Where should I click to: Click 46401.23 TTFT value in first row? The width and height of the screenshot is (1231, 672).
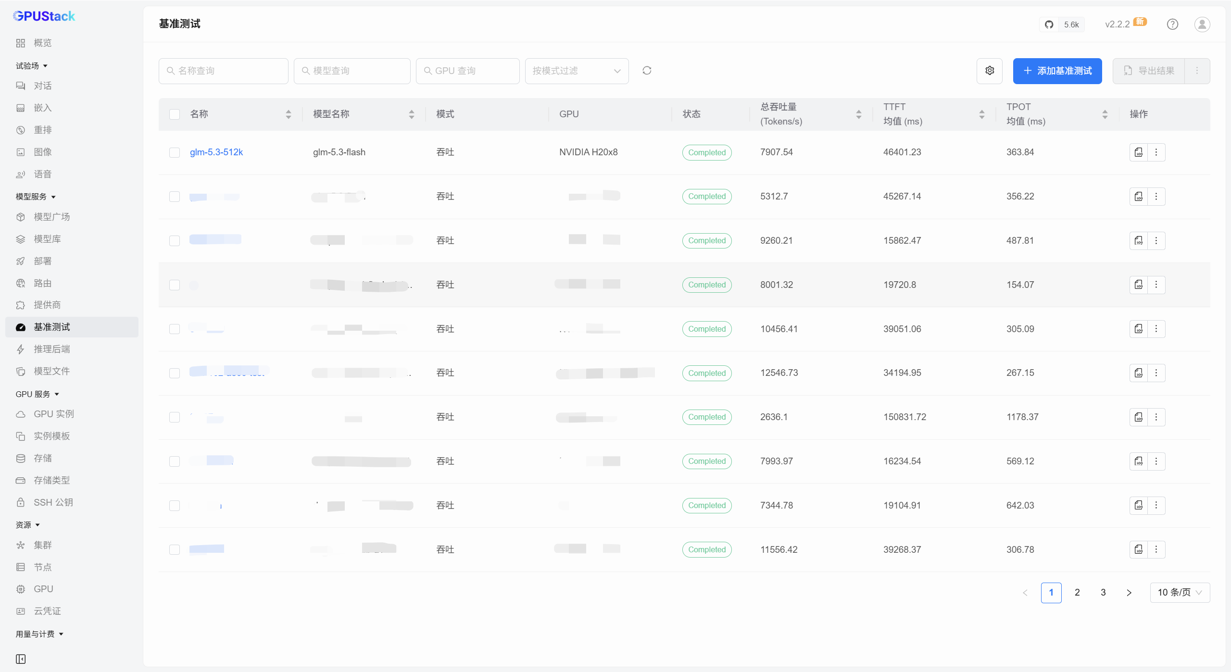(x=902, y=152)
